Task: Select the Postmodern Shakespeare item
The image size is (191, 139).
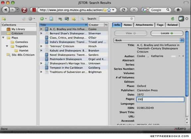Action: click(74, 59)
